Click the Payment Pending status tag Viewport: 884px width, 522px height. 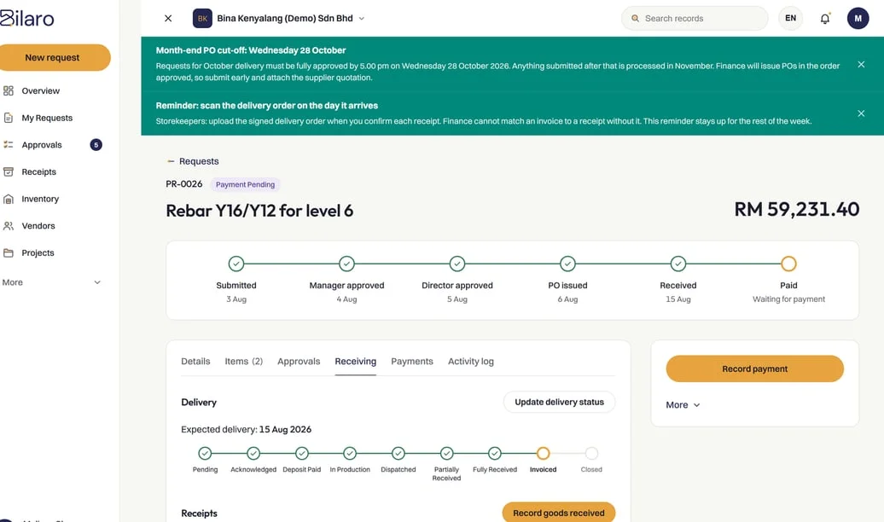245,184
